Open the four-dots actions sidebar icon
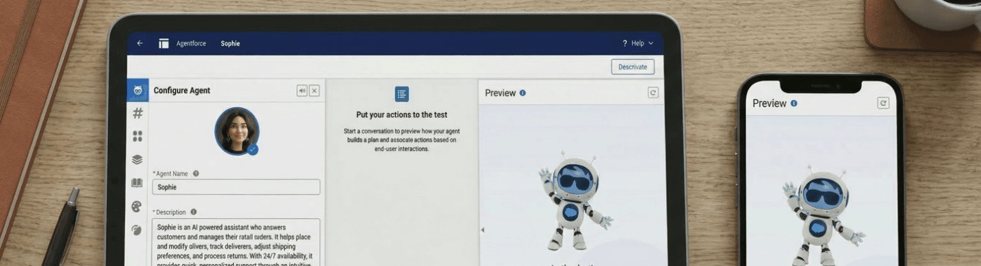The height and width of the screenshot is (266, 981). click(137, 137)
